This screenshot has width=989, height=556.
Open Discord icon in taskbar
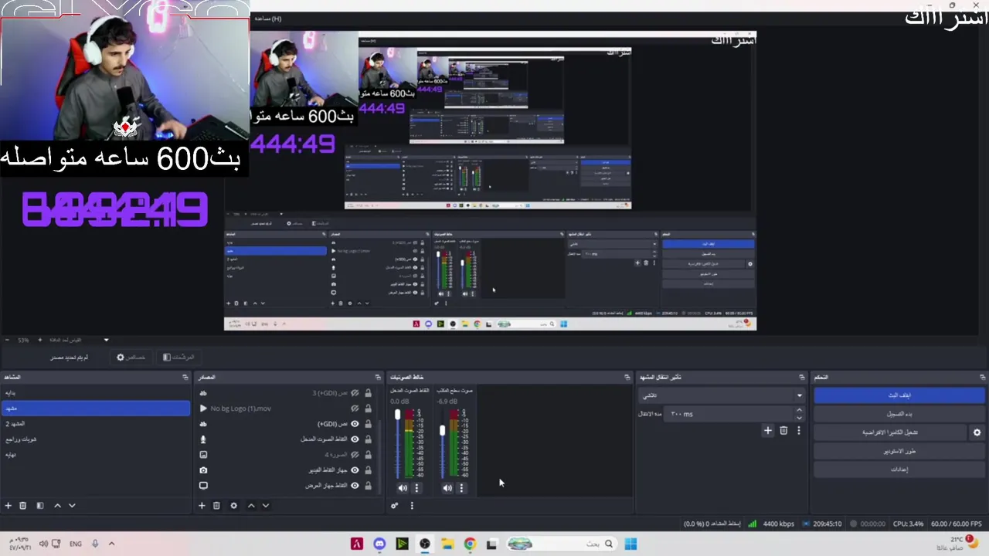click(x=379, y=544)
